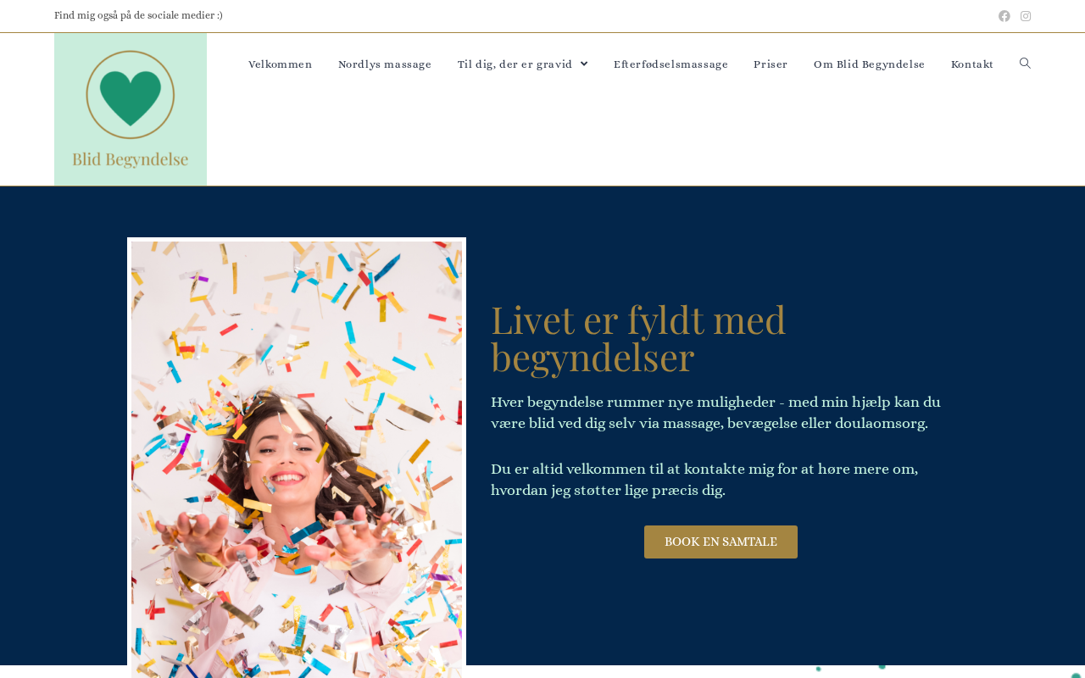Open the Velkommen menu item
The height and width of the screenshot is (678, 1085).
click(281, 64)
